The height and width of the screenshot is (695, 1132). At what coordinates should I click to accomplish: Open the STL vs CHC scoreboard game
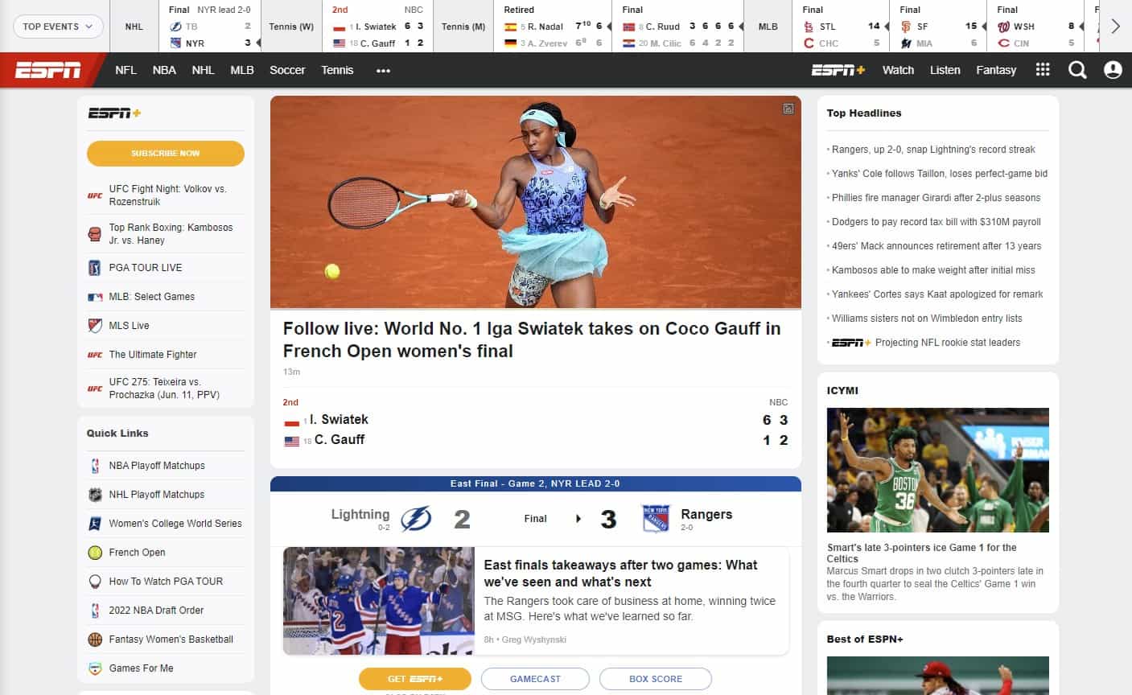click(x=842, y=27)
